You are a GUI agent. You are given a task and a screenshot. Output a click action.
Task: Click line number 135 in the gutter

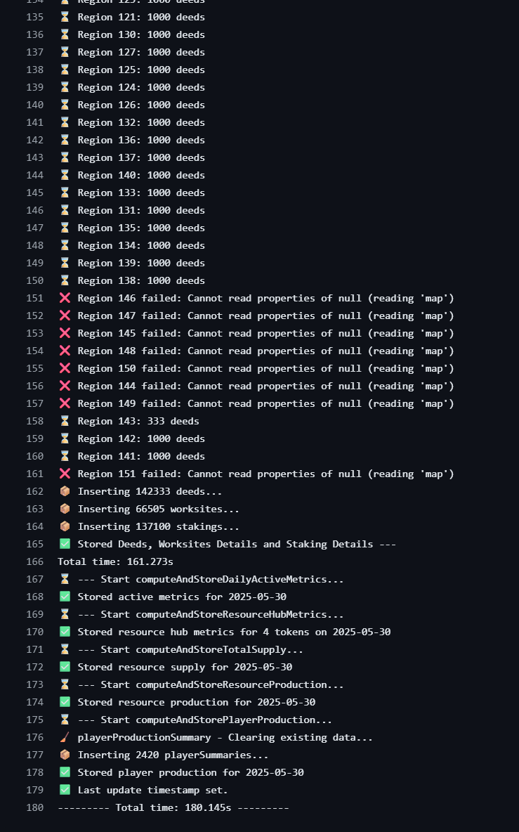(x=35, y=17)
